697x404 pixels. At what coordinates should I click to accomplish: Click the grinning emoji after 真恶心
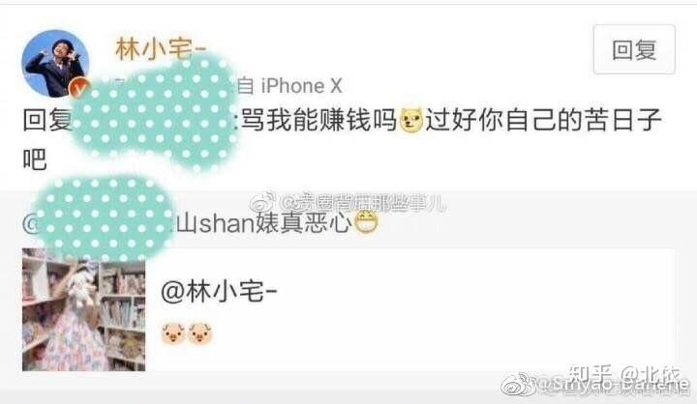(x=366, y=222)
